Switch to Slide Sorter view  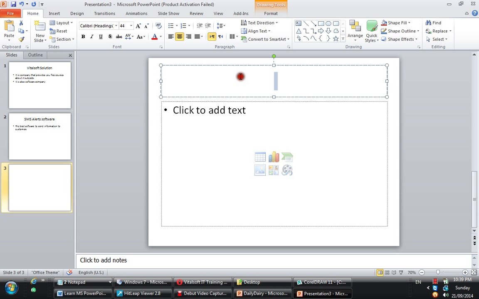tap(387, 272)
